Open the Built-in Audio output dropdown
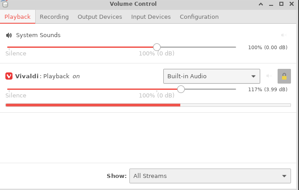Image resolution: width=299 pixels, height=190 pixels. pos(212,76)
